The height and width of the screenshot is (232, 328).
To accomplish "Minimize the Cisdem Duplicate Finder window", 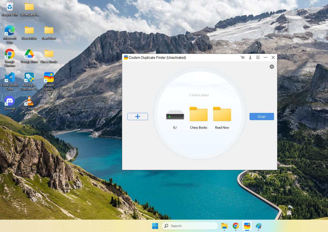I will pyautogui.click(x=265, y=57).
